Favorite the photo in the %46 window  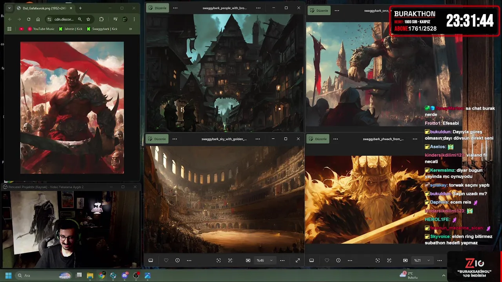pyautogui.click(x=166, y=260)
